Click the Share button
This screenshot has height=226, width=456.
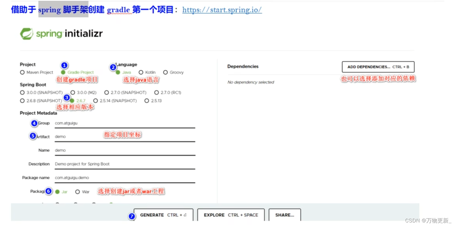pos(285,215)
